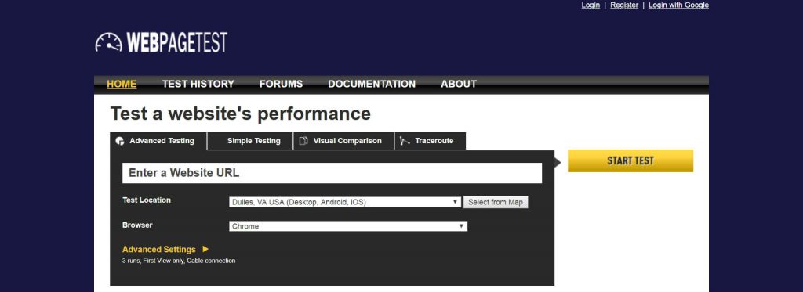Click the Advanced Testing tab icon
The width and height of the screenshot is (803, 292).
click(120, 141)
